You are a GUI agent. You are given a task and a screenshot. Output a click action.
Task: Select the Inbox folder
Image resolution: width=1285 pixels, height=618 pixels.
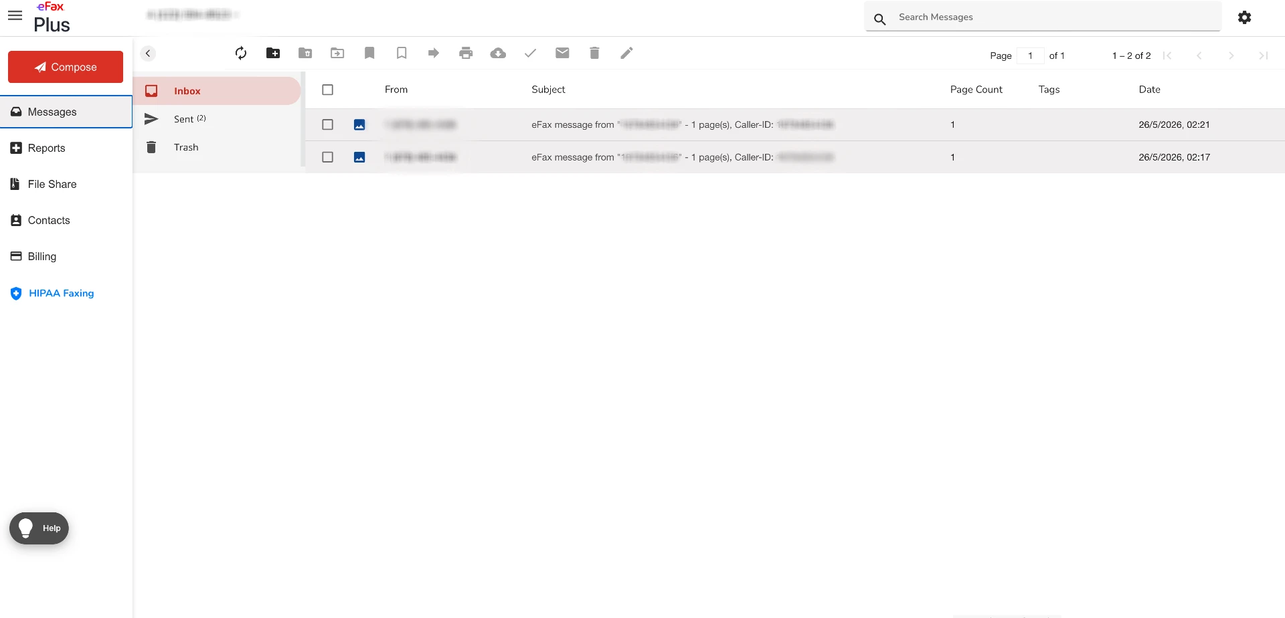click(217, 91)
